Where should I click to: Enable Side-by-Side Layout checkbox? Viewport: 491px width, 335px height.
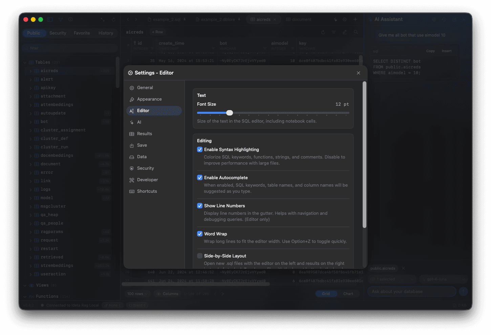coord(200,256)
